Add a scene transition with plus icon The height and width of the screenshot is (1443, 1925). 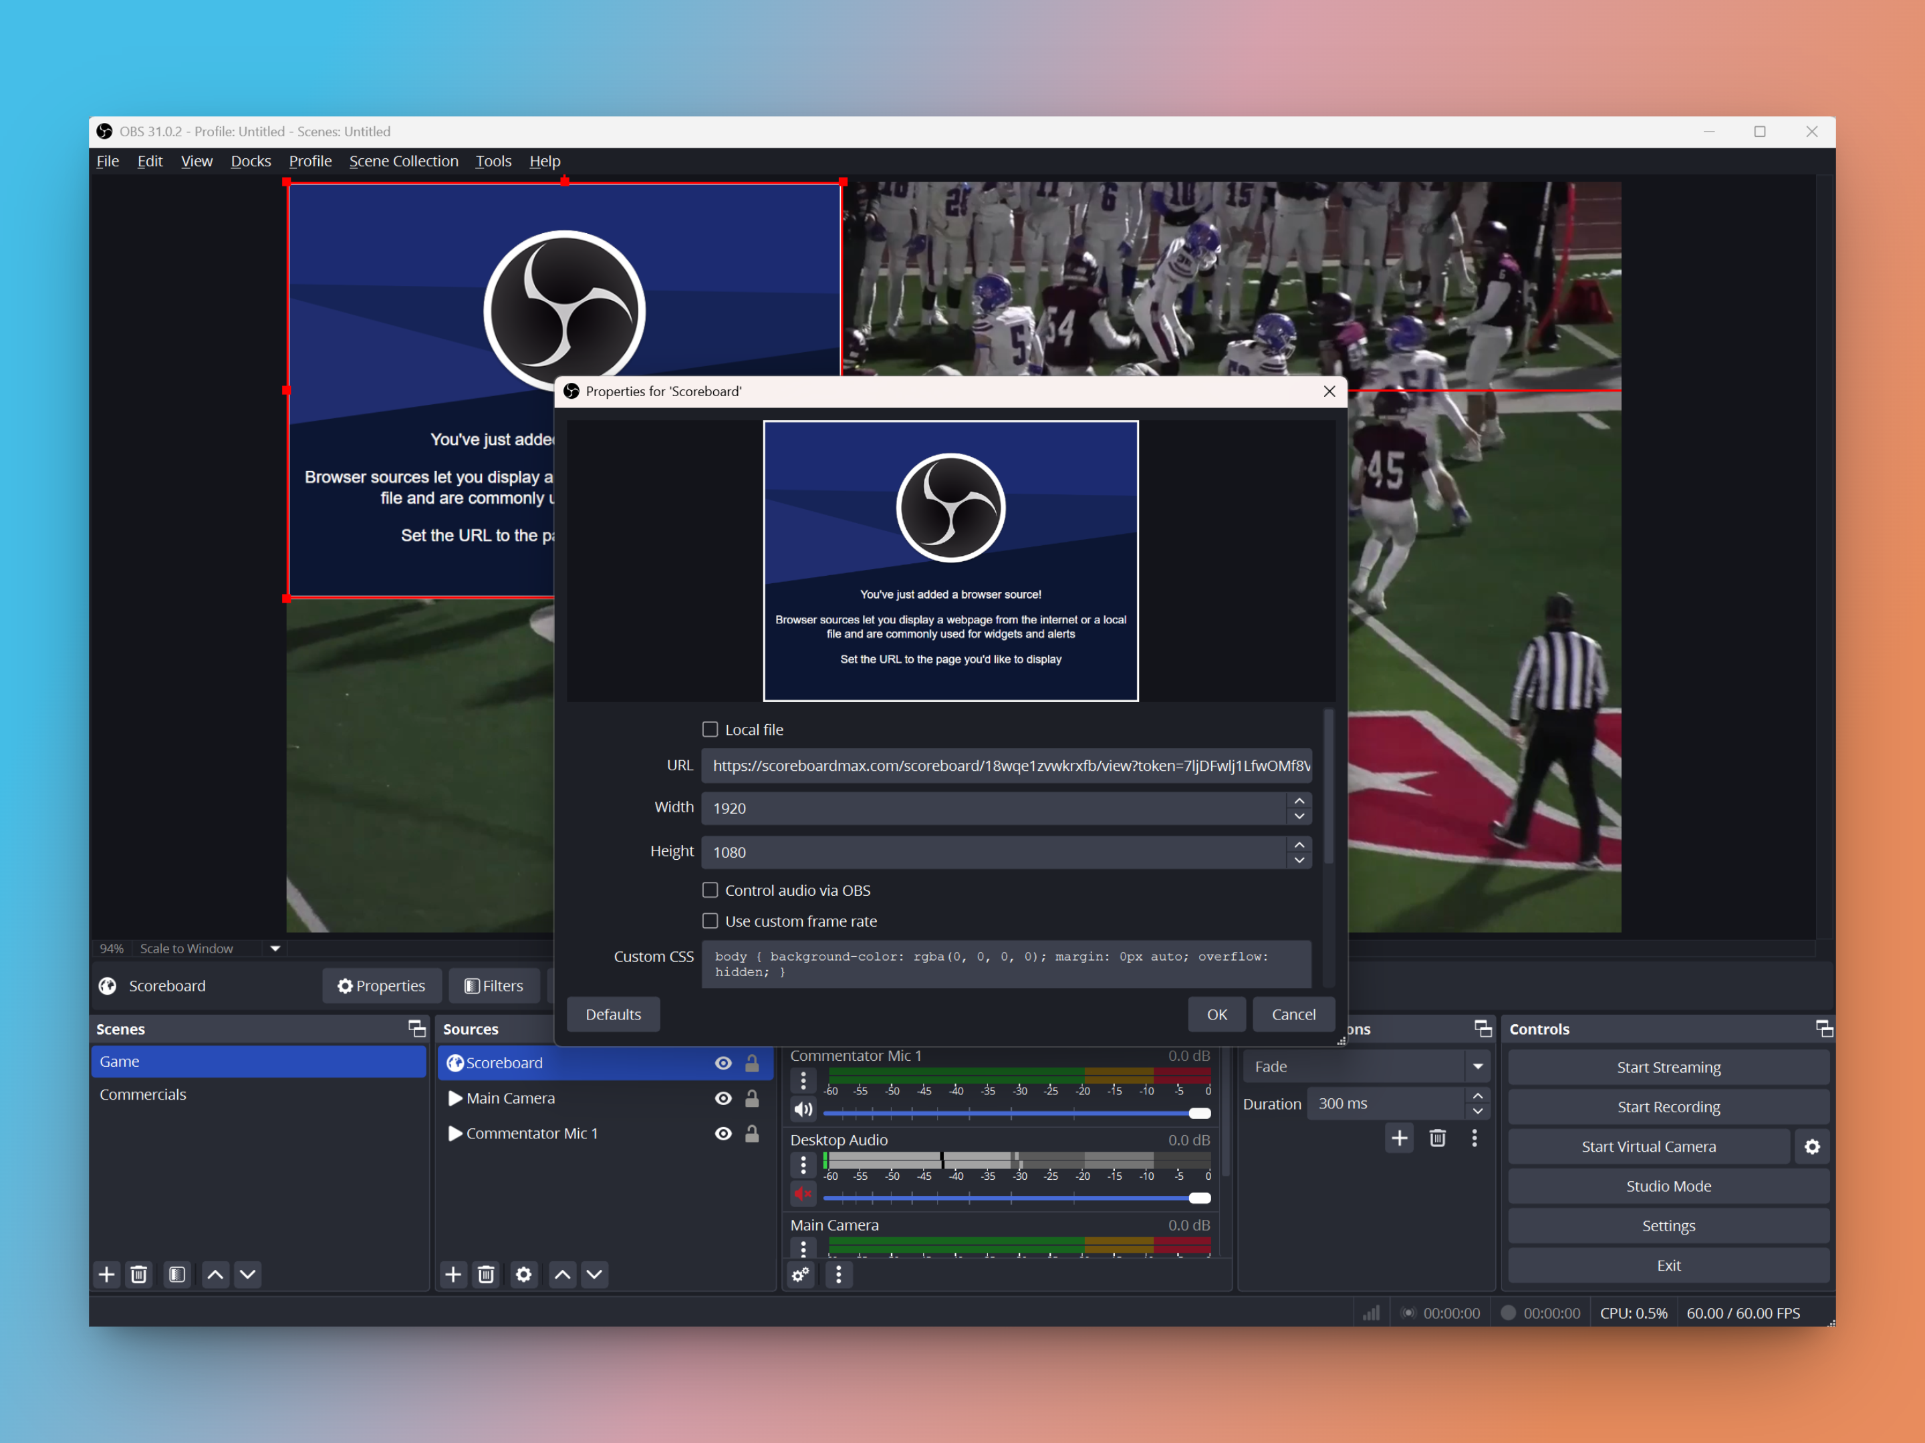pyautogui.click(x=1400, y=1138)
